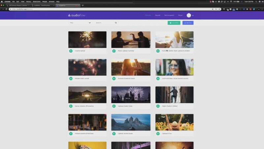
Task: Open the highlighted first item in the audioflow nav
Action: 148,15
